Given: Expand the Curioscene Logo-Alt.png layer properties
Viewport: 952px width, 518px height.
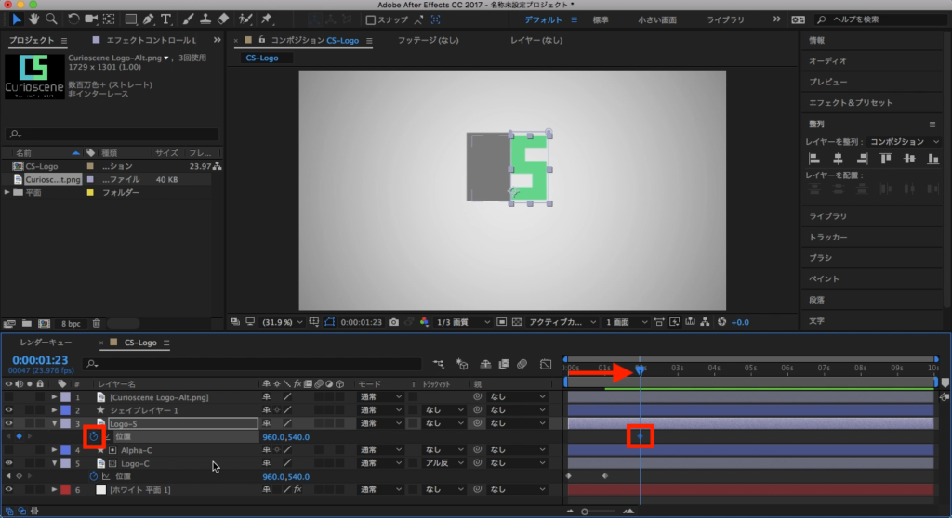Looking at the screenshot, I should 54,397.
